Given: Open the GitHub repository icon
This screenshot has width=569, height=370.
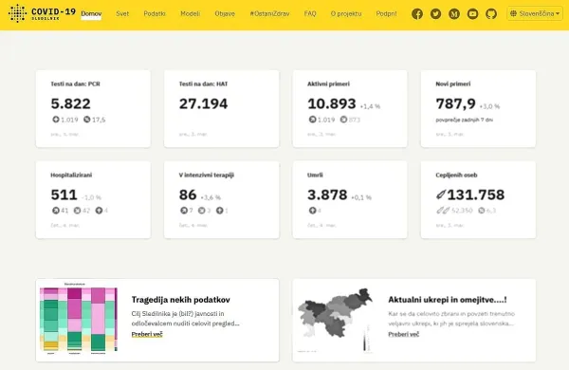Looking at the screenshot, I should click(491, 14).
